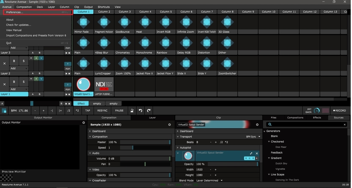Click the magnifier icon in the Sources search bar

coord(270,124)
